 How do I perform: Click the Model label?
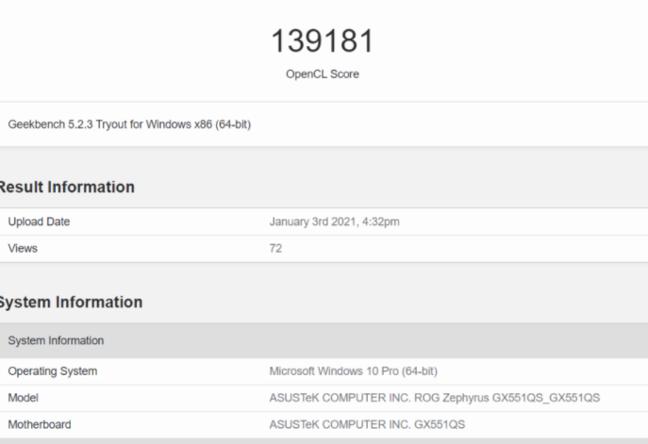[x=23, y=398]
